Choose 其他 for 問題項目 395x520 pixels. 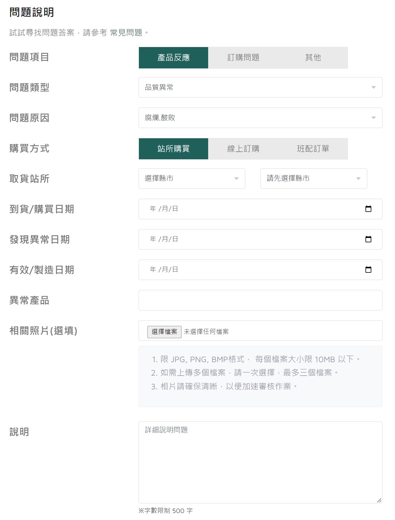point(313,58)
